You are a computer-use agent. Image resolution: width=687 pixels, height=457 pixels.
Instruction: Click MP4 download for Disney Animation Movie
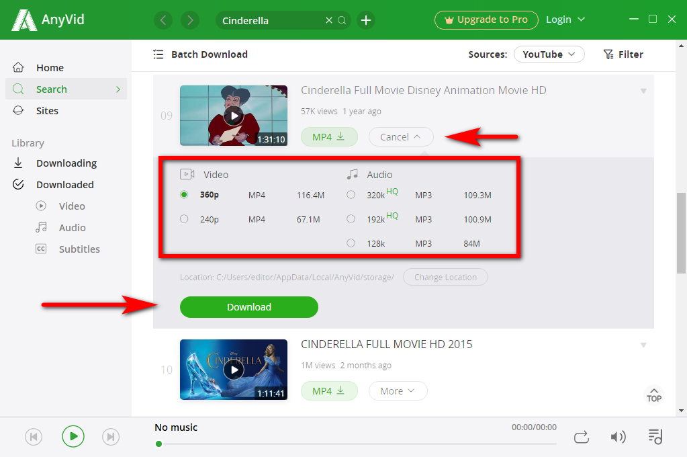(329, 137)
